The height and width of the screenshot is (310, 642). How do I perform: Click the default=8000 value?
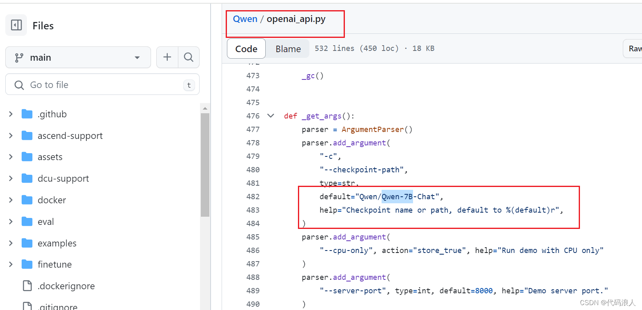coord(466,291)
